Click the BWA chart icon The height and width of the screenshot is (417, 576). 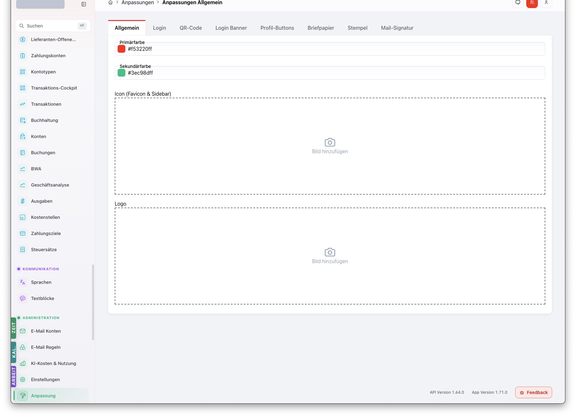tap(23, 169)
